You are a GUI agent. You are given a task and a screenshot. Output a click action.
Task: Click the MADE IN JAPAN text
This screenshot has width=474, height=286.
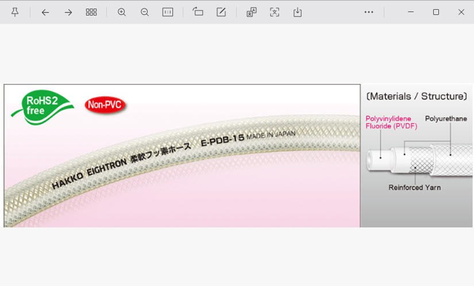pyautogui.click(x=271, y=135)
